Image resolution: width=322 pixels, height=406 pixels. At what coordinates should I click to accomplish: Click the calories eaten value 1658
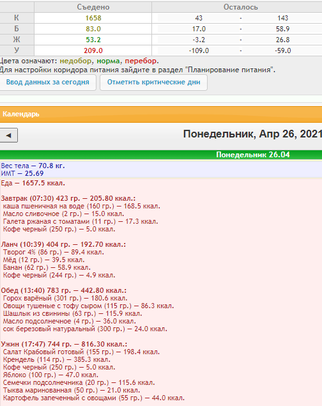point(93,18)
